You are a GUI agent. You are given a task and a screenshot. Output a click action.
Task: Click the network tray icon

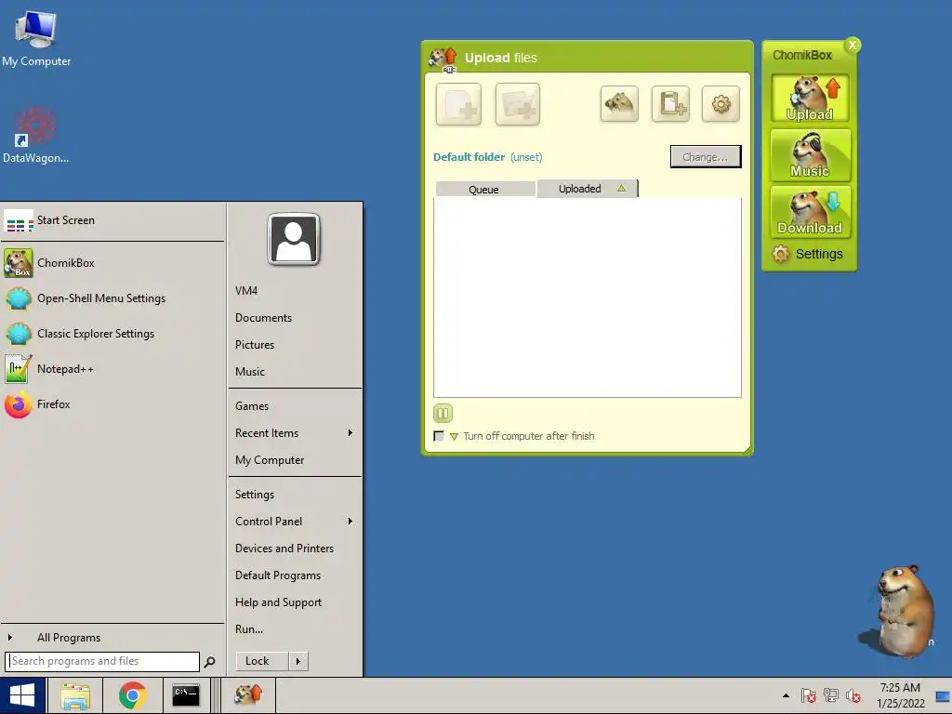[x=830, y=695]
